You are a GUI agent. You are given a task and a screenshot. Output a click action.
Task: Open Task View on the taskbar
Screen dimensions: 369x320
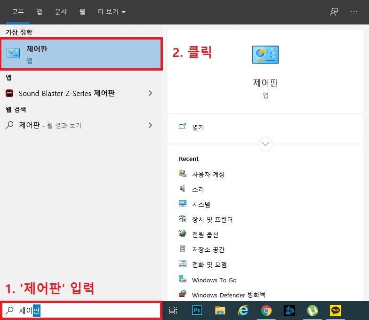click(173, 311)
